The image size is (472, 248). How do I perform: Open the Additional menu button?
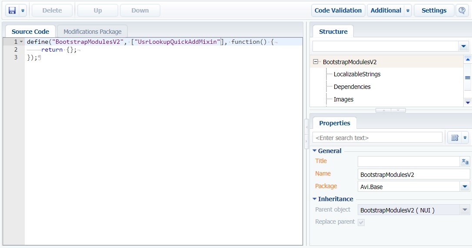(386, 10)
